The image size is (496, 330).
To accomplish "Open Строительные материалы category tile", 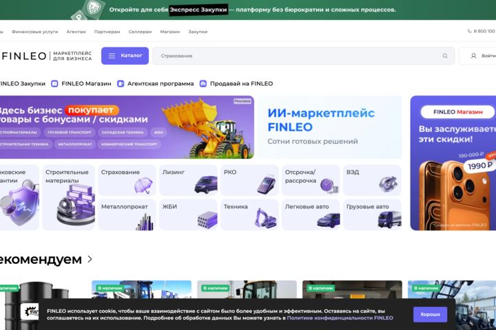I will click(x=69, y=197).
